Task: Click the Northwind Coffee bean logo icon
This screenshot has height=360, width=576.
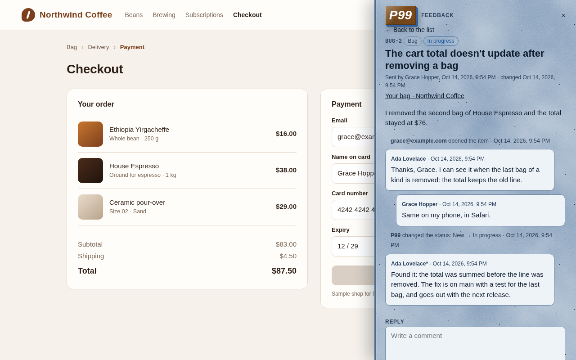Action: 28,15
